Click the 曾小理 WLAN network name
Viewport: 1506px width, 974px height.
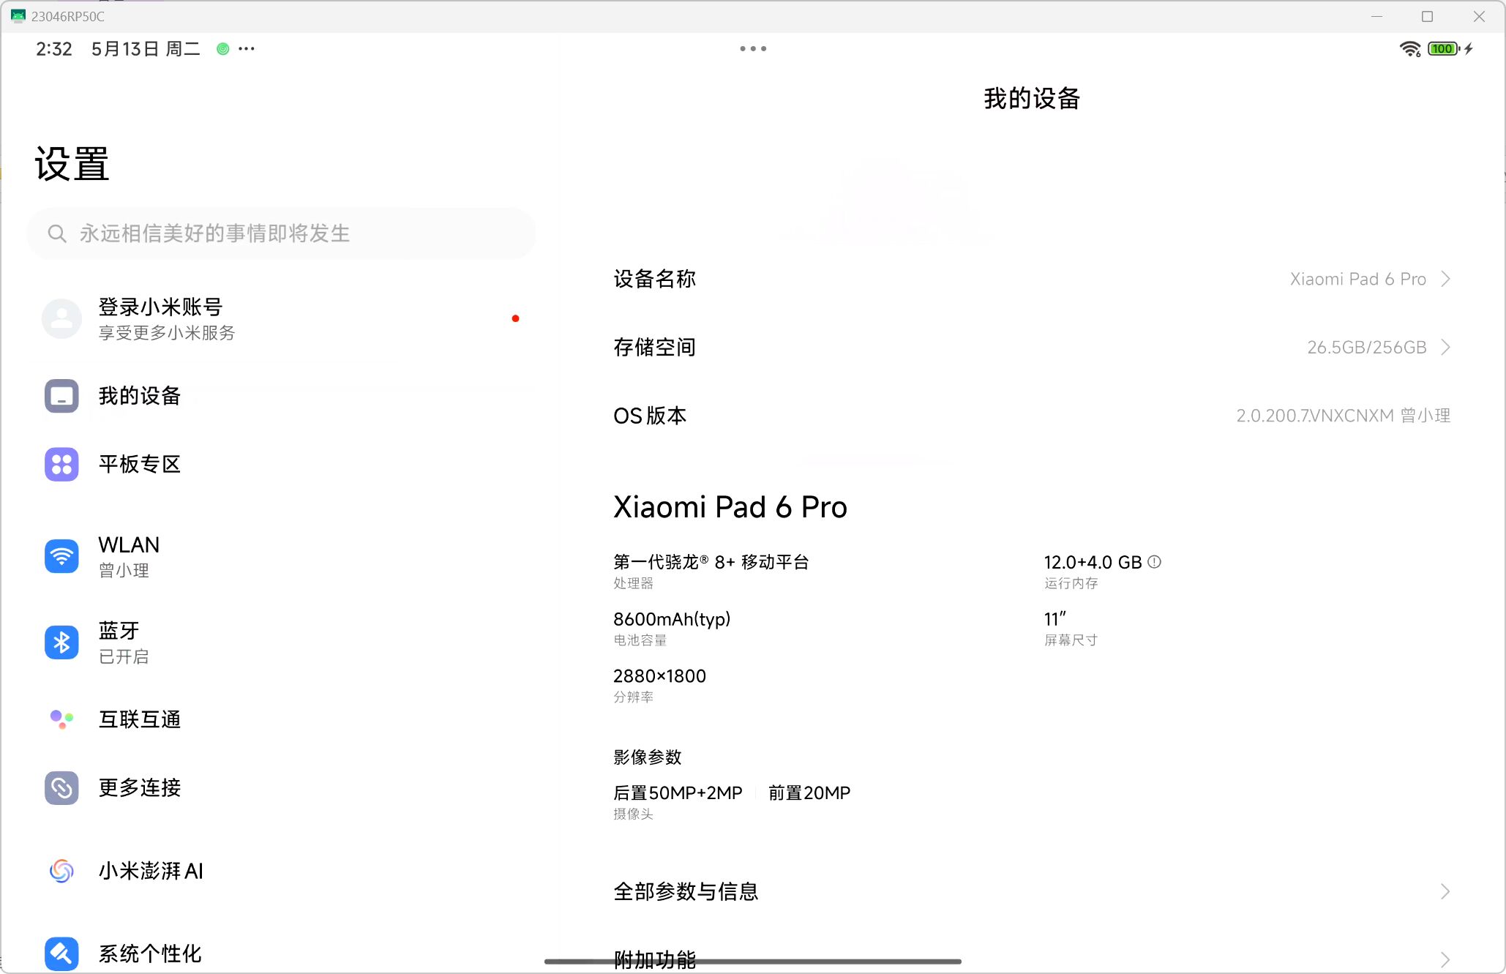point(124,571)
